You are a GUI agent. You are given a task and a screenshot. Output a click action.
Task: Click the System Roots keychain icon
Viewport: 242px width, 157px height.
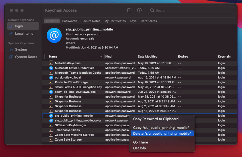pyautogui.click(x=11, y=57)
